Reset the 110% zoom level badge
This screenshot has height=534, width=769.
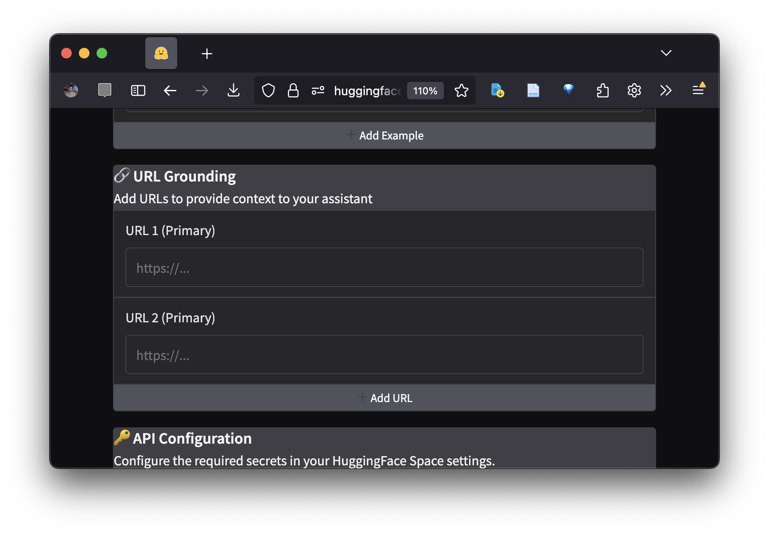425,91
